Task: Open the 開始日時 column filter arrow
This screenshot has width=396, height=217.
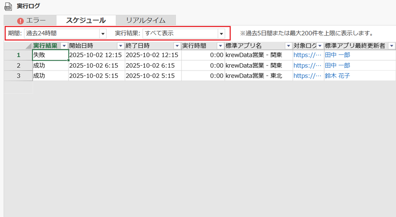Action: [x=121, y=46]
